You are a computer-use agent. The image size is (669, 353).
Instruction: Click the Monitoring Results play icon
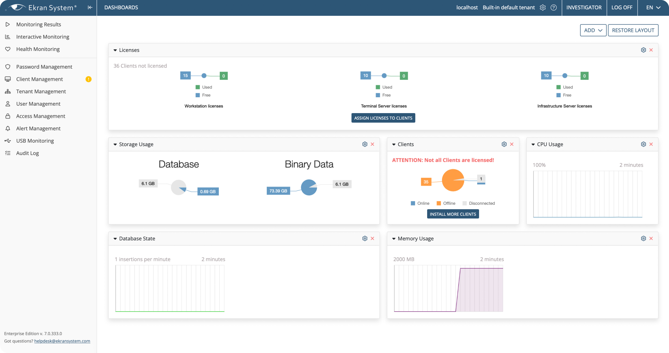8,24
